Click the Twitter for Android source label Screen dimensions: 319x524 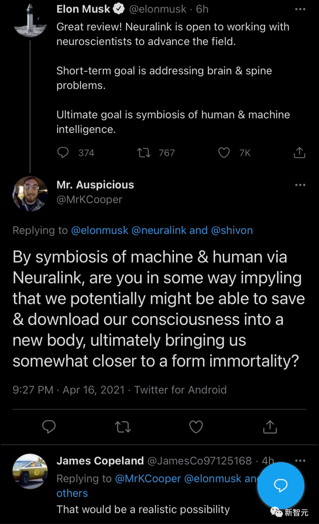click(180, 390)
